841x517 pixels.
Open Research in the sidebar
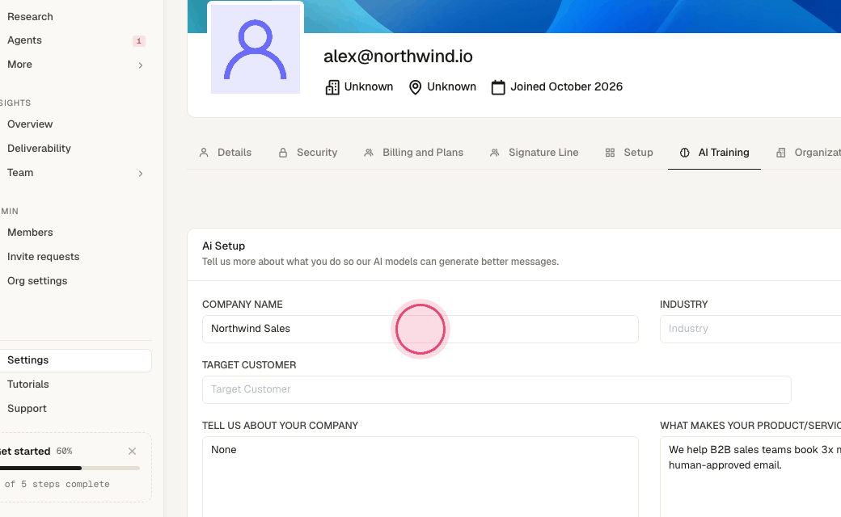tap(30, 17)
